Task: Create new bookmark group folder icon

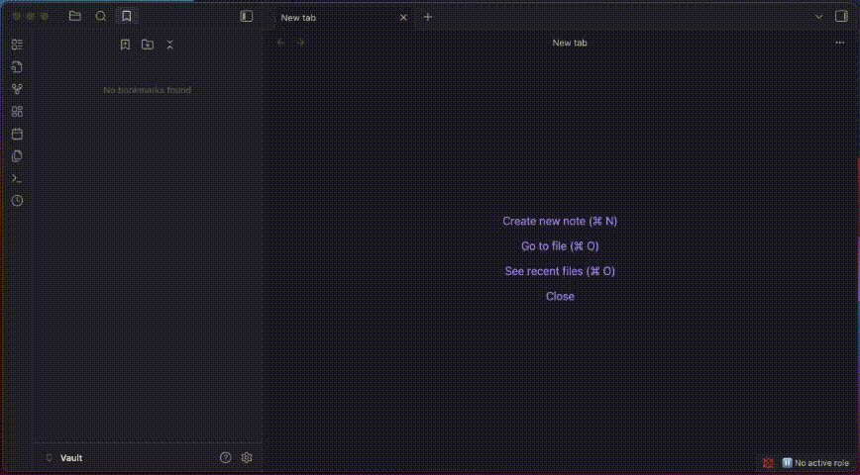Action: (x=148, y=45)
